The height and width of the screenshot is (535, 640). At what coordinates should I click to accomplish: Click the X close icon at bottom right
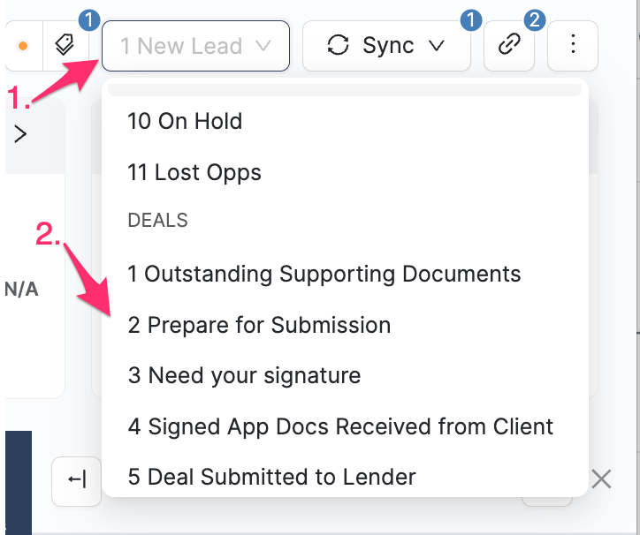click(x=601, y=479)
